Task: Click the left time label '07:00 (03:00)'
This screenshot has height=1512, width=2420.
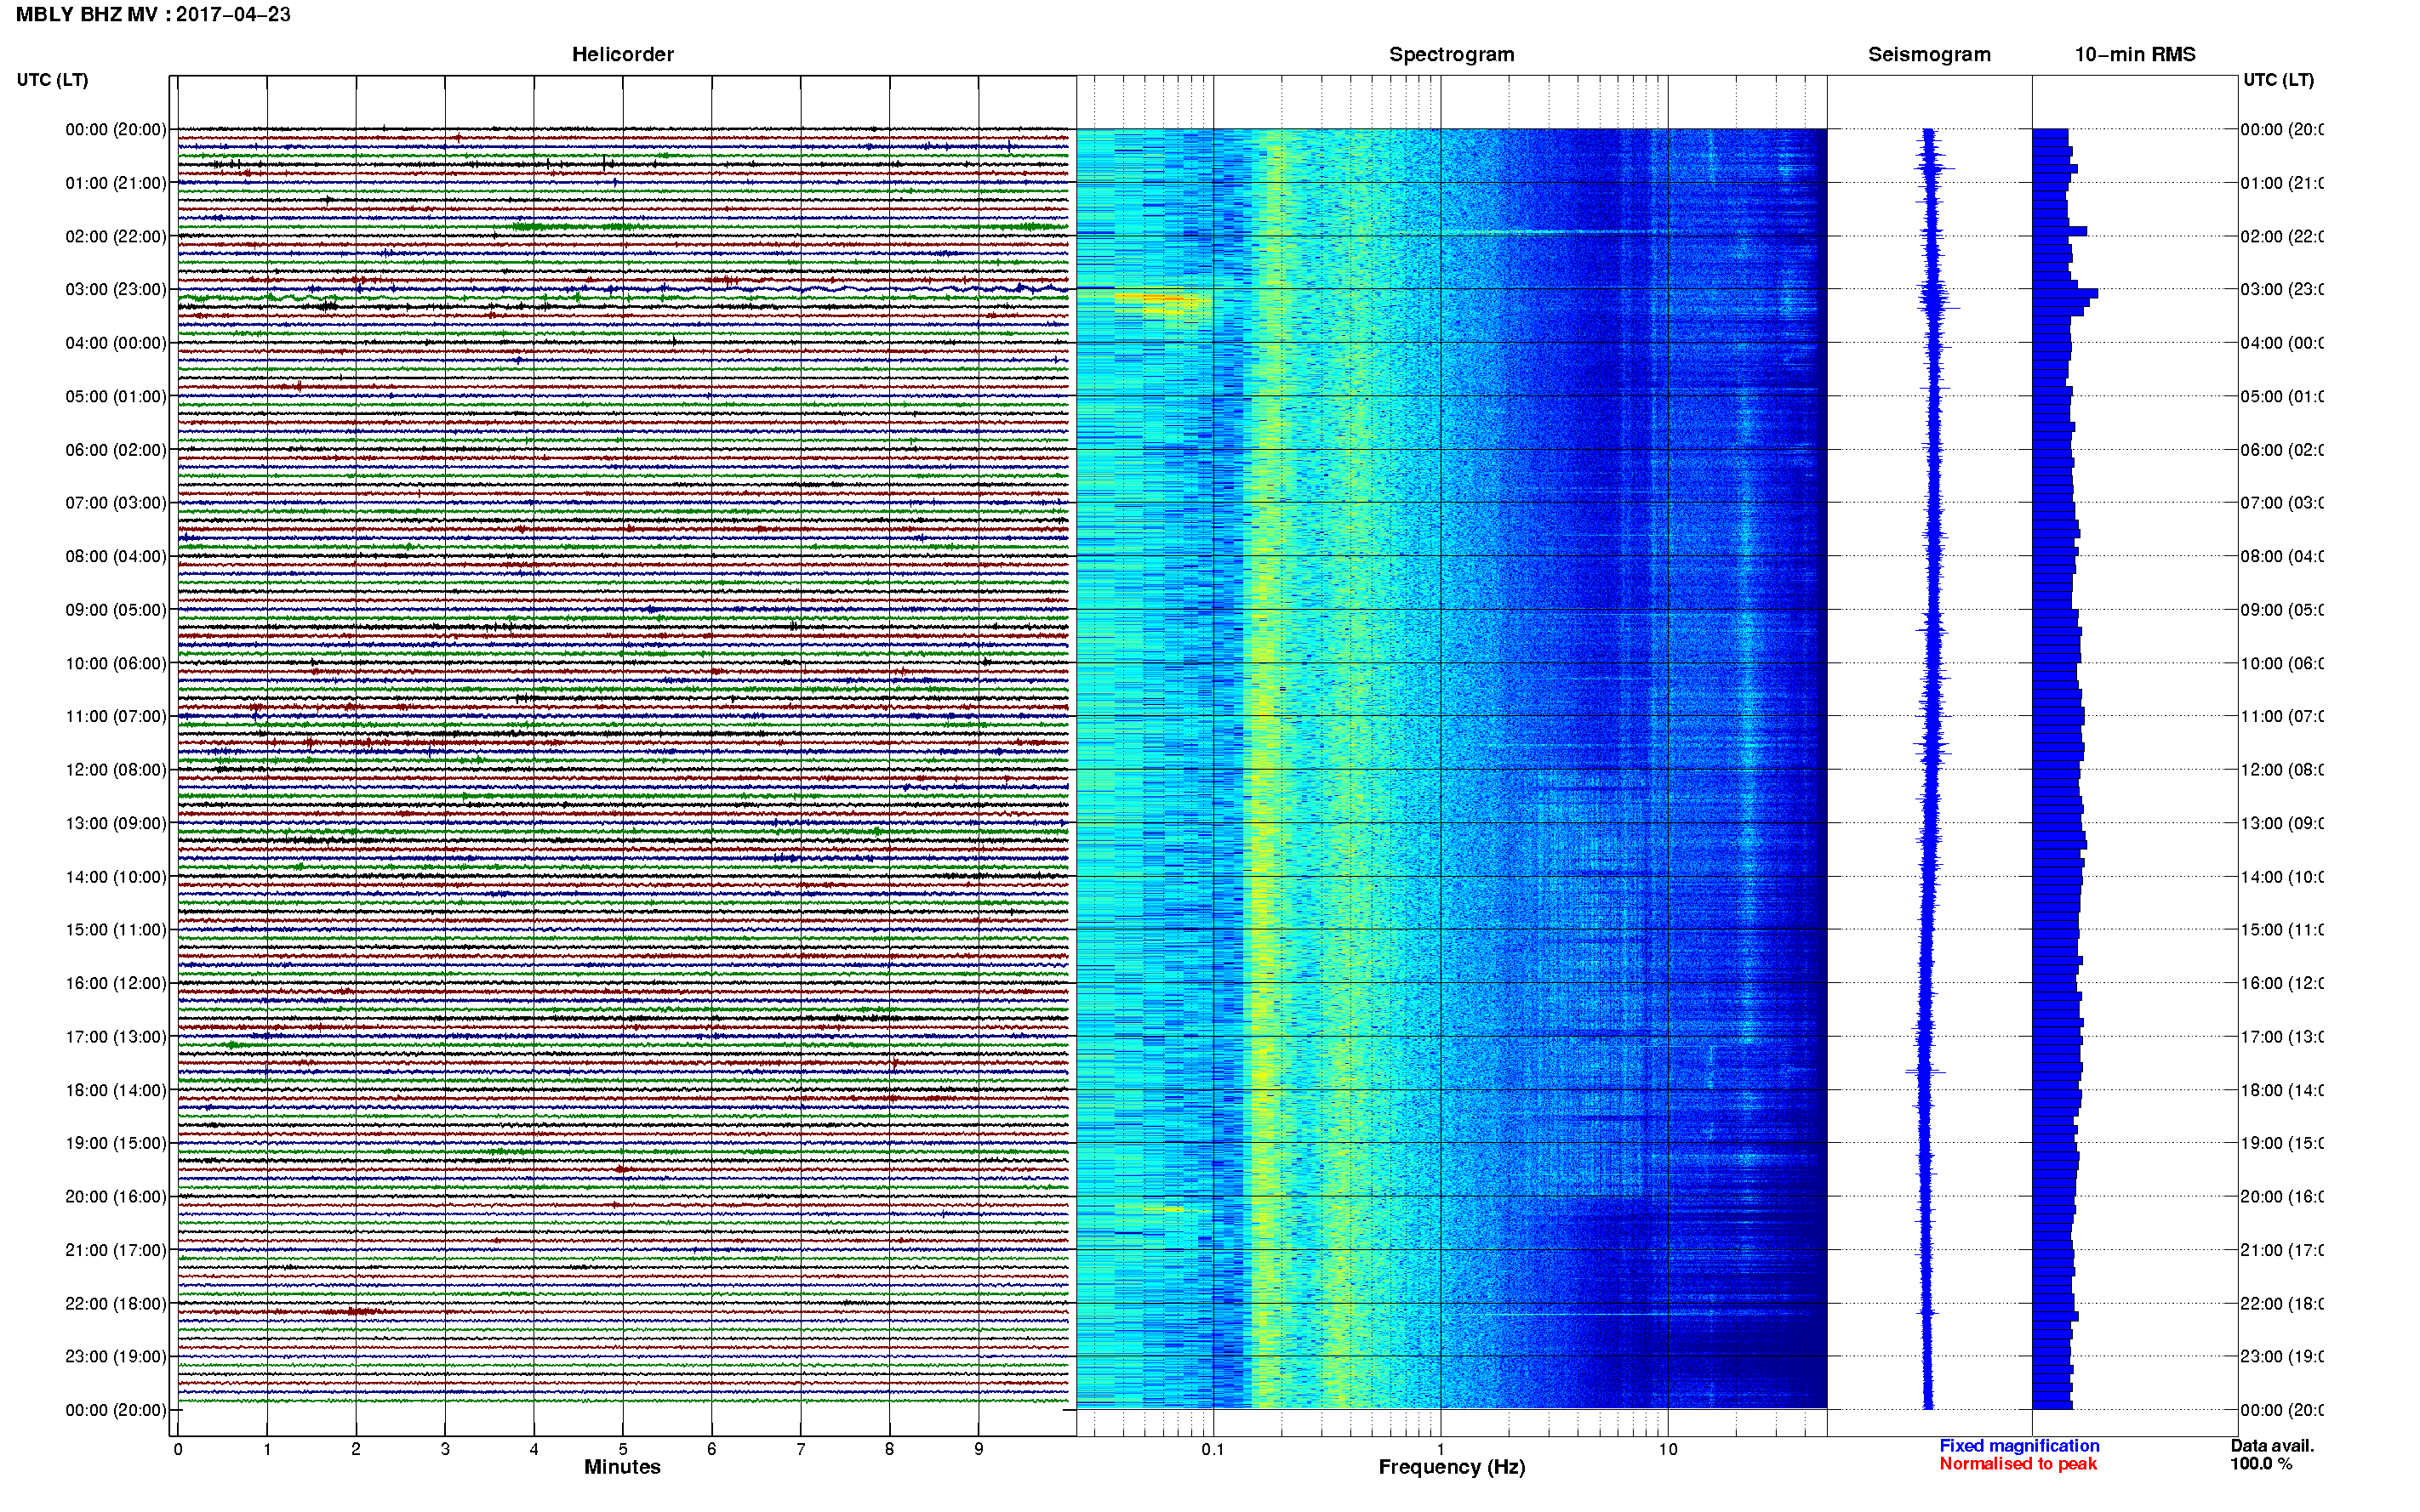Action: point(116,502)
